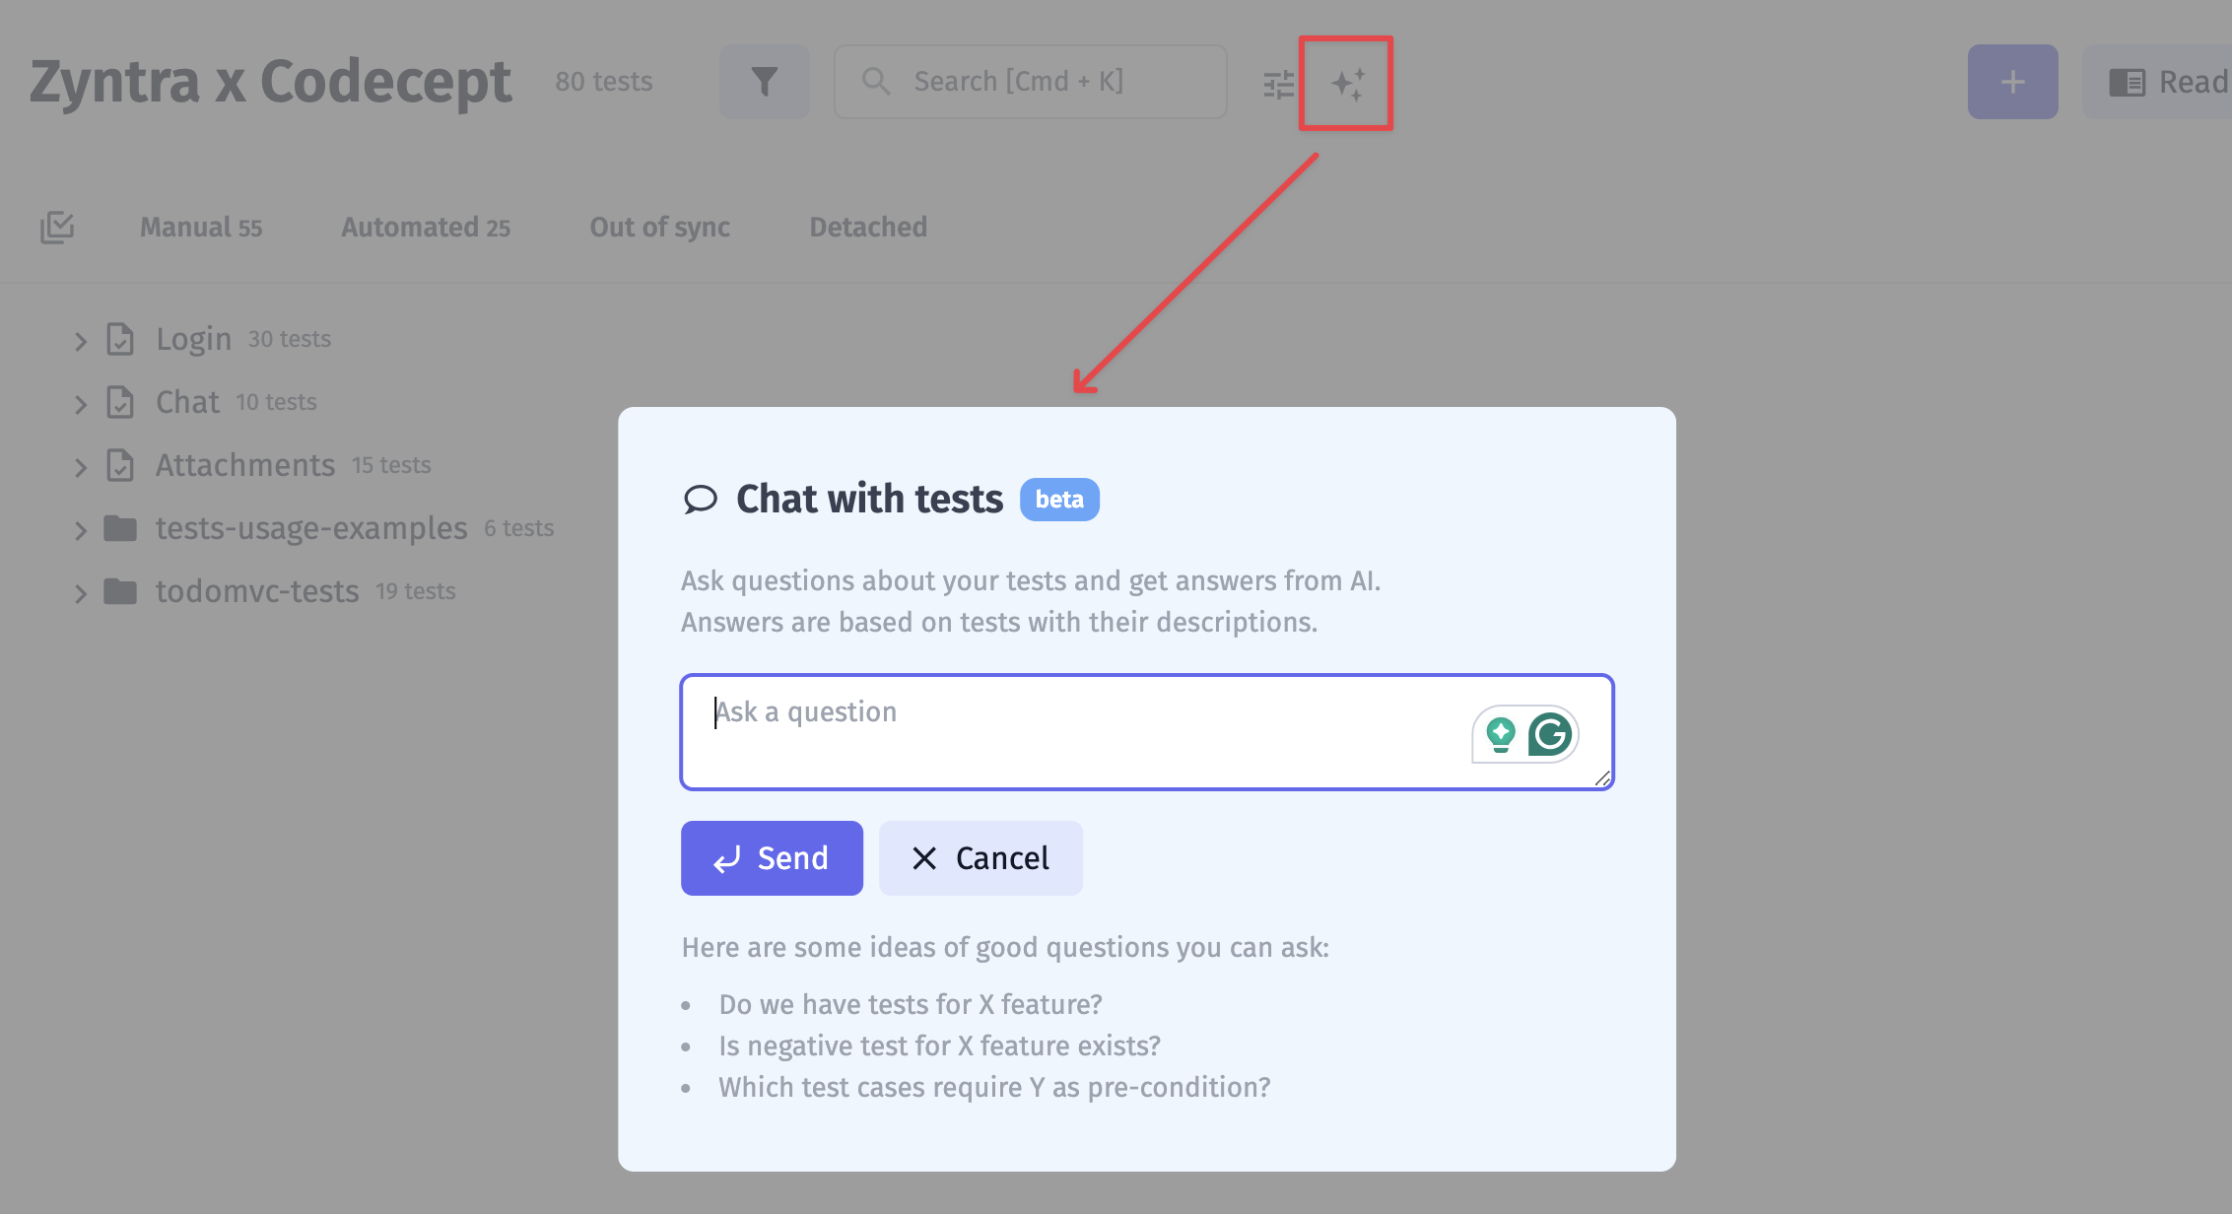Image resolution: width=2232 pixels, height=1214 pixels.
Task: Click the add new test plus icon
Action: pyautogui.click(x=2012, y=81)
